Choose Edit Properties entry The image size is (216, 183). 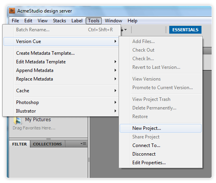coord(161,163)
